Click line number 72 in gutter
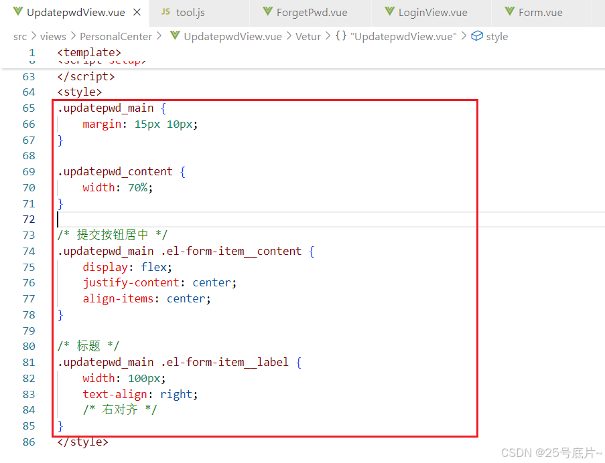605x463 pixels. [x=29, y=219]
